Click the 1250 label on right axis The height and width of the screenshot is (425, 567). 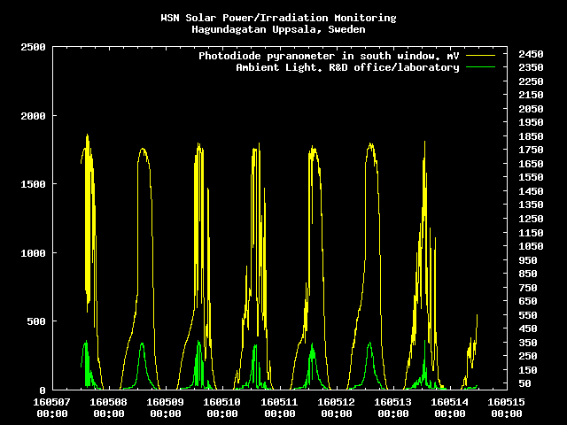(531, 219)
